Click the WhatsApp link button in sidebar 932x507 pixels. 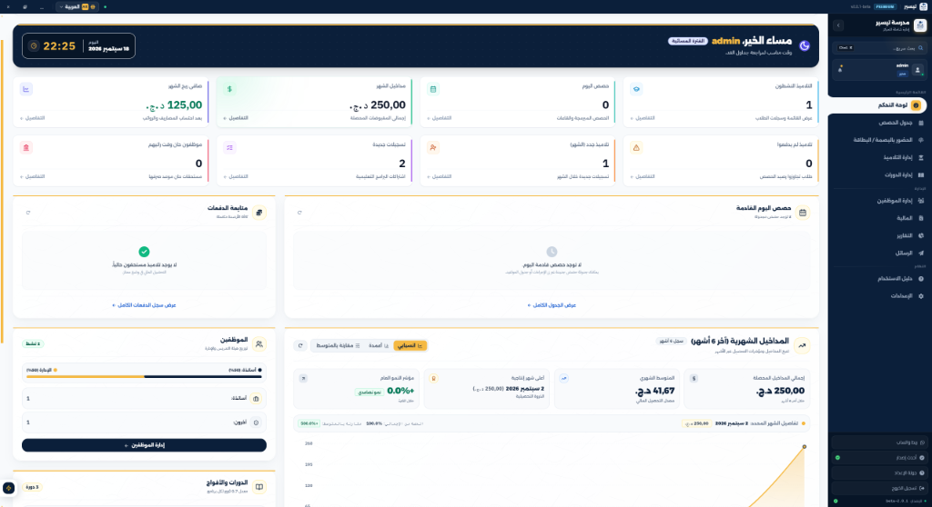(880, 442)
